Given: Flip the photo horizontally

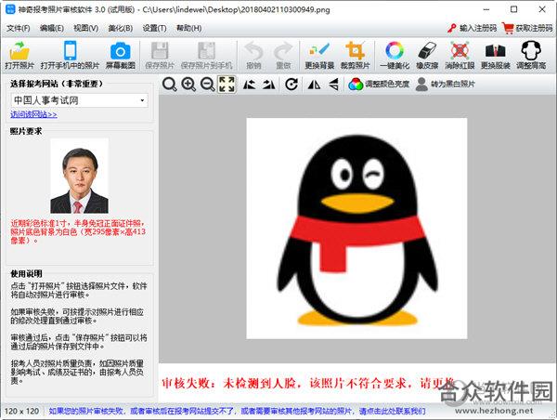Looking at the screenshot, I should [x=314, y=85].
